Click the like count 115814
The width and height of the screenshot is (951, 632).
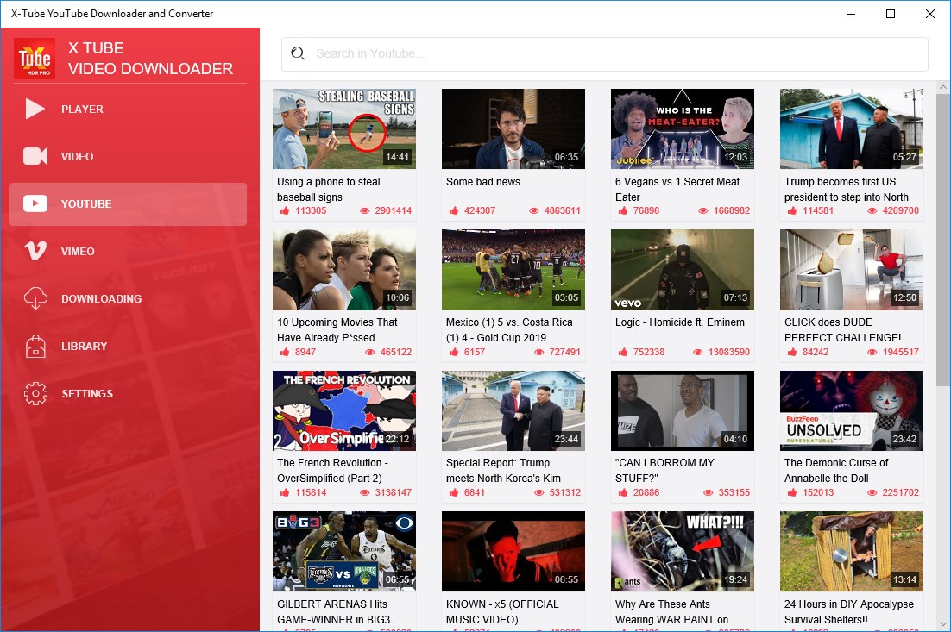coord(311,492)
